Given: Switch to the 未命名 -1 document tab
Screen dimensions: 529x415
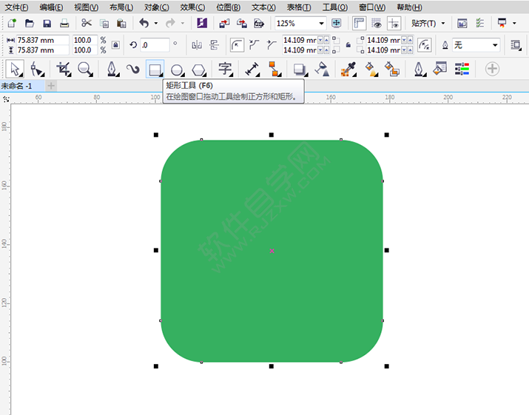Looking at the screenshot, I should coord(22,86).
